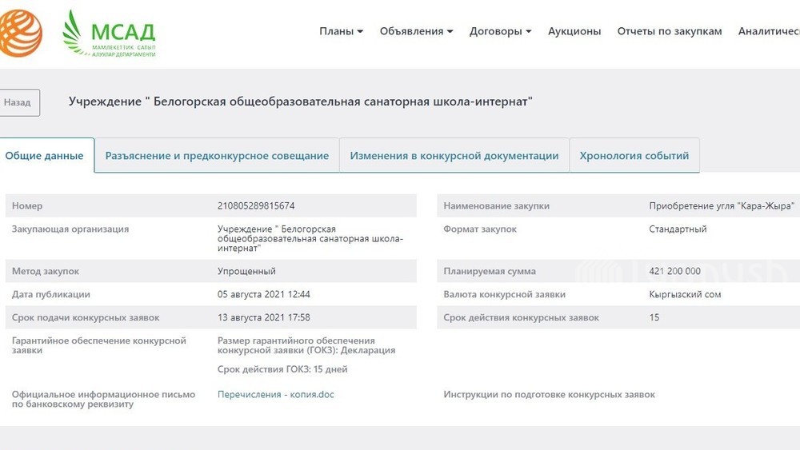Click the publication date 05 августа 2021
800x450 pixels.
coord(263,295)
